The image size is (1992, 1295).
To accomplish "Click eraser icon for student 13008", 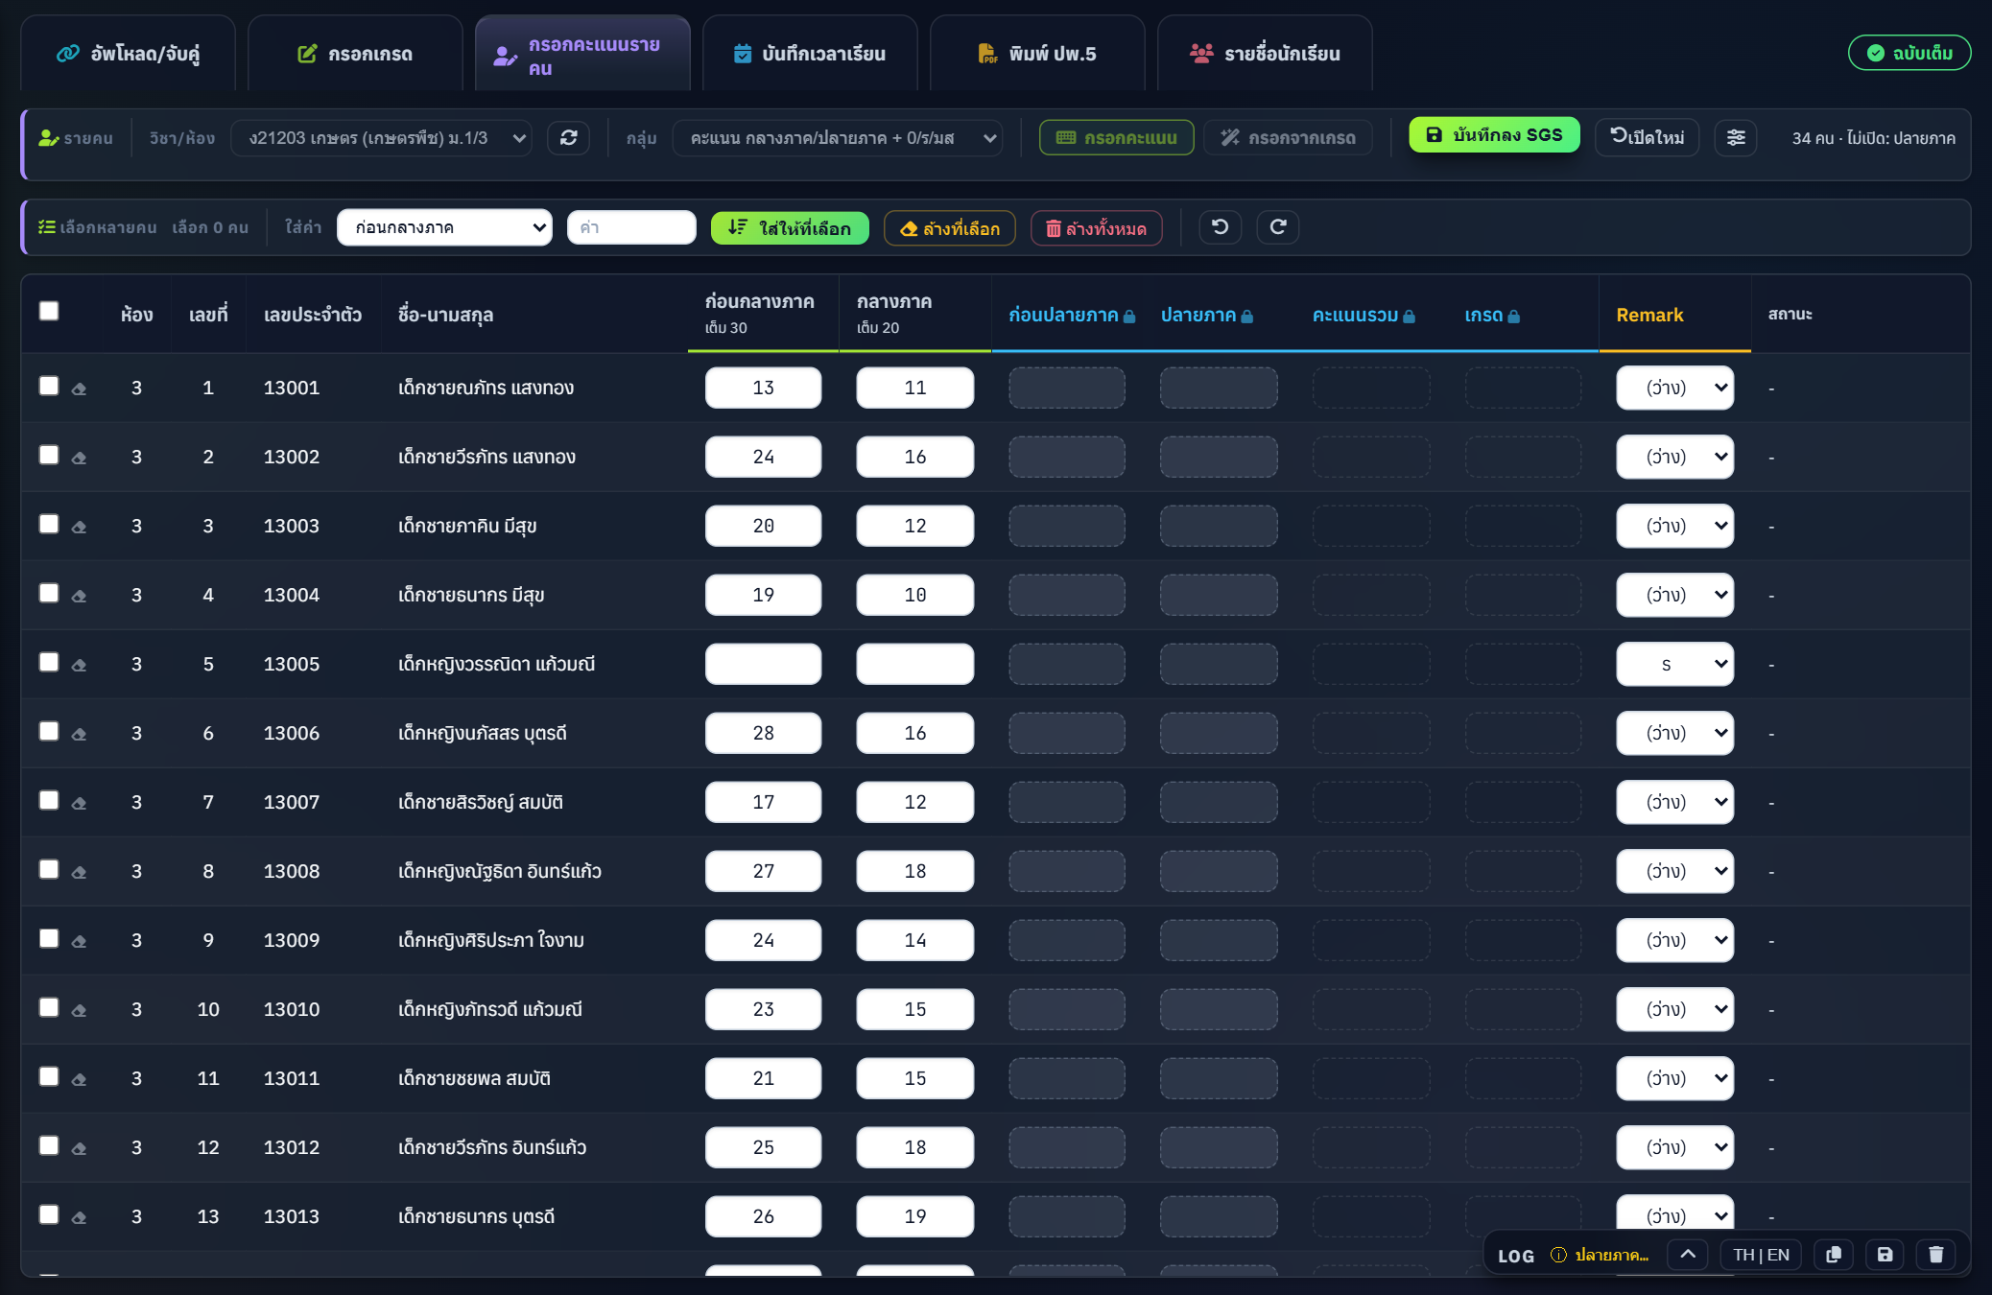I will click(x=79, y=872).
